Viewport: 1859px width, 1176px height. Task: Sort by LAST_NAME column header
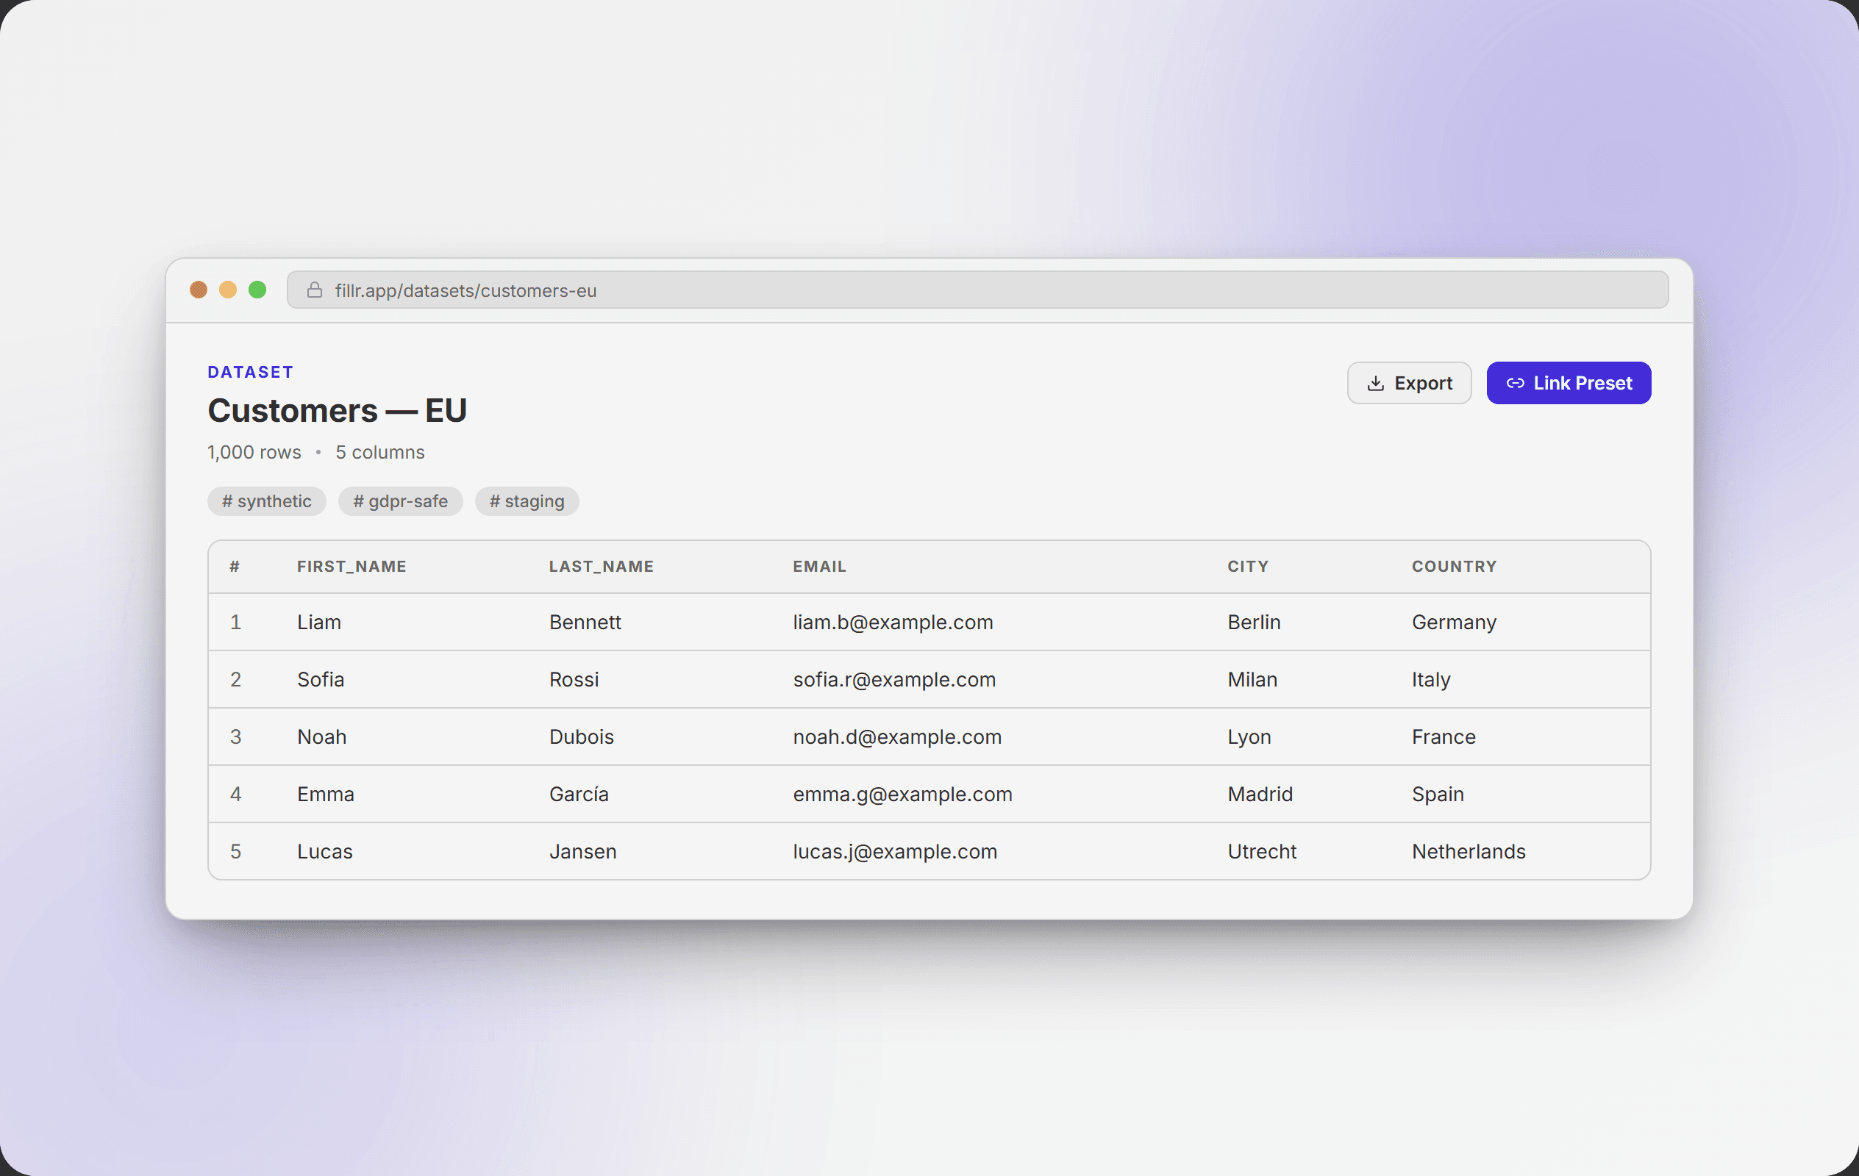coord(602,567)
